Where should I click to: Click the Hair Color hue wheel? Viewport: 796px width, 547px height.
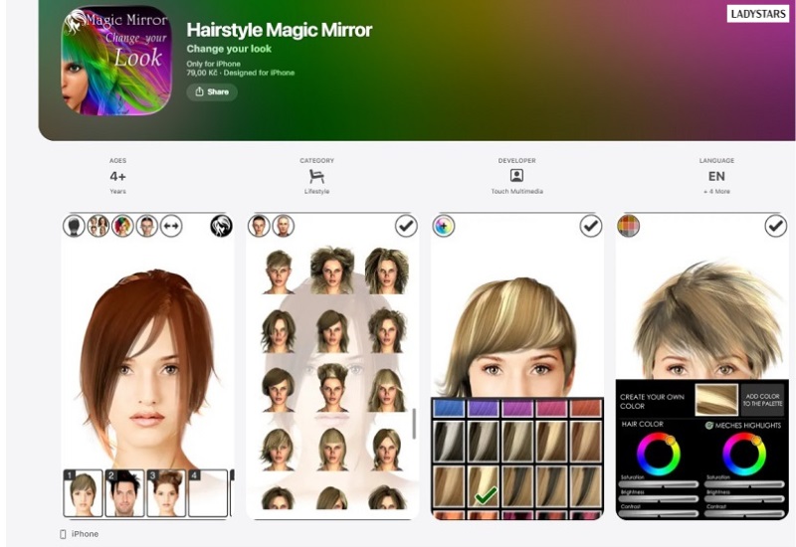coord(659,454)
